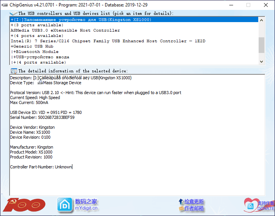Minimize the ChipGenius window

pyautogui.click(x=231, y=5)
